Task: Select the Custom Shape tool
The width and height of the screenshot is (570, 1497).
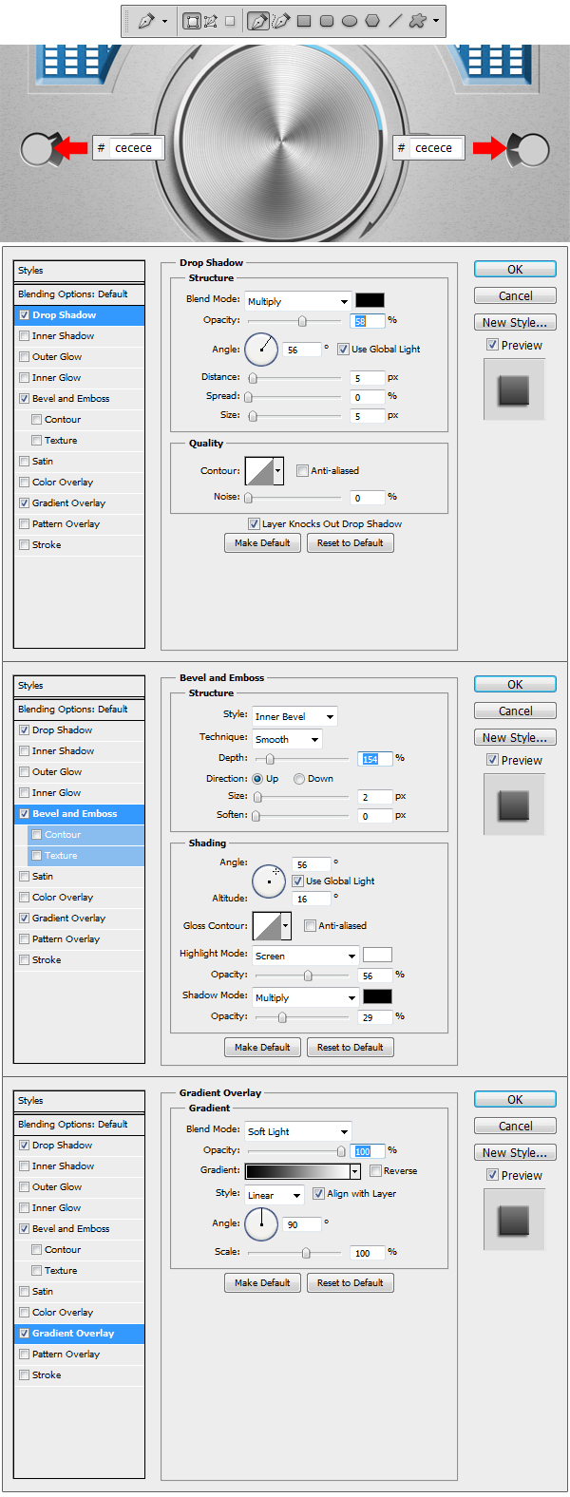Action: [x=417, y=21]
